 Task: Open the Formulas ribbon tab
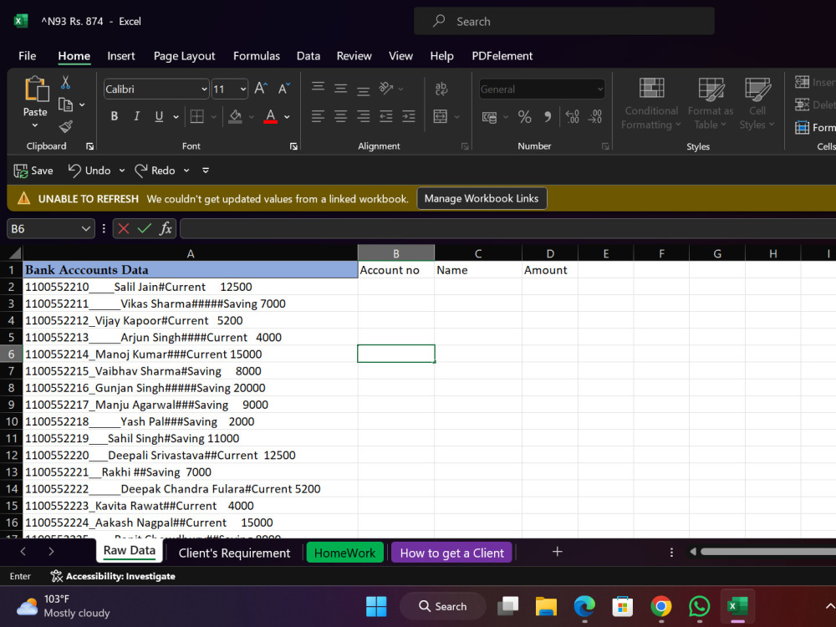pyautogui.click(x=257, y=56)
